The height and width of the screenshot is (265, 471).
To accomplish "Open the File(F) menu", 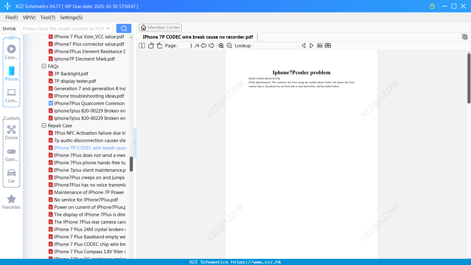I will tap(12, 18).
